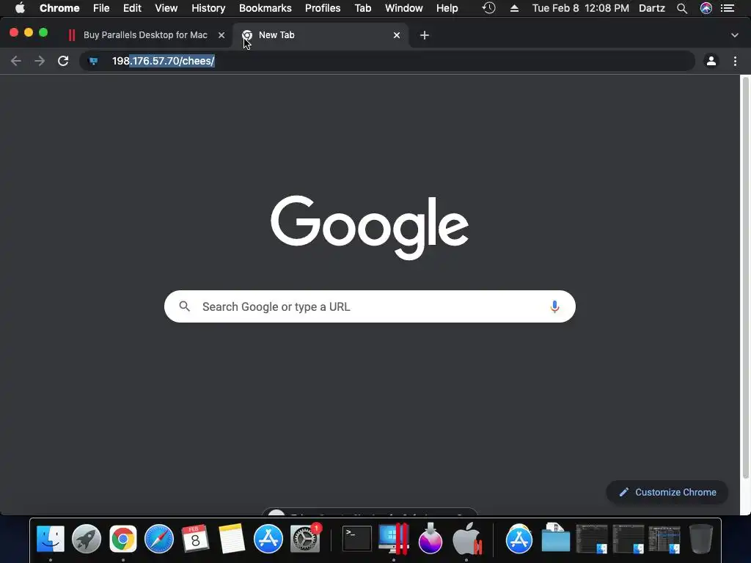This screenshot has width=751, height=563.
Task: Open Notes from the dock
Action: (x=232, y=539)
